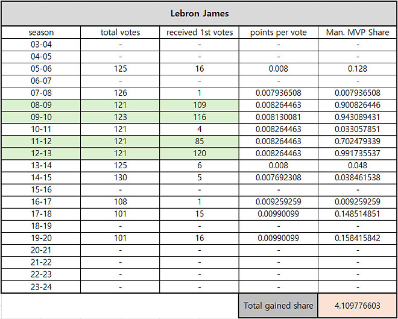398x319 pixels.
Task: Select season cell "23-24"
Action: pyautogui.click(x=41, y=287)
